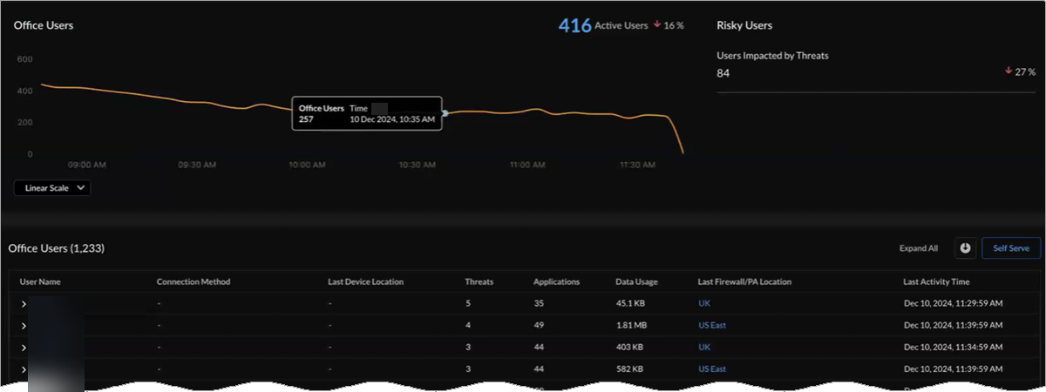Click the 1.81 MB data usage cell
1046x392 pixels.
(632, 325)
